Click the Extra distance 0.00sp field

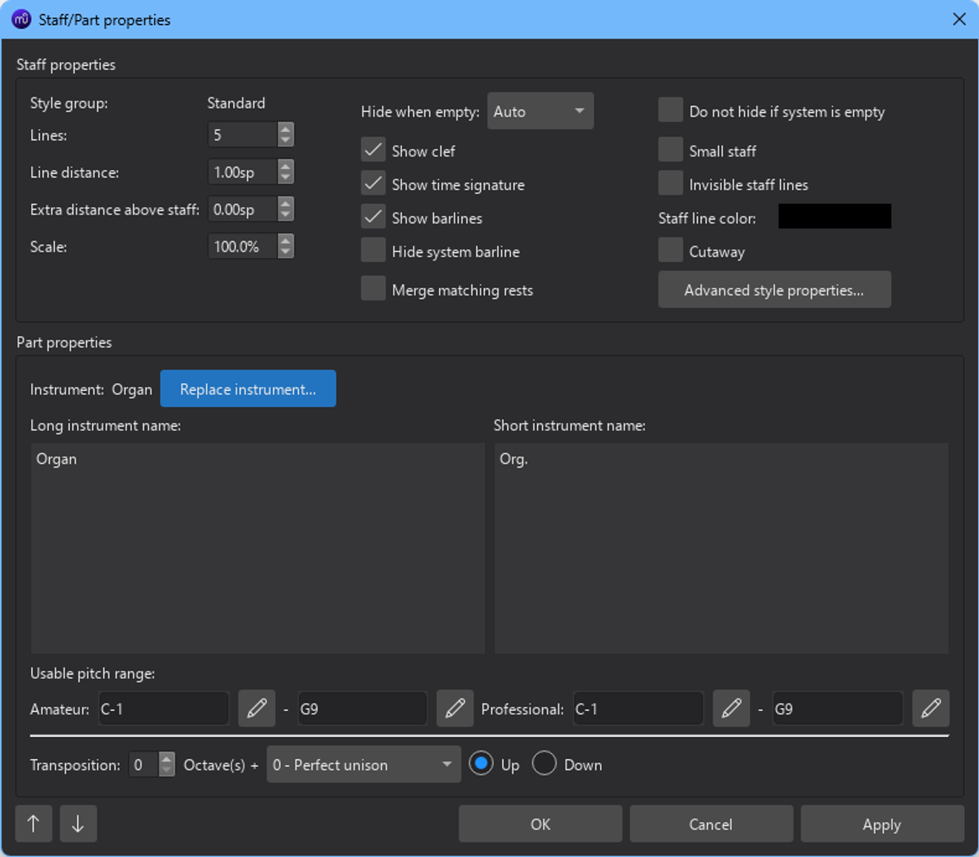[x=243, y=209]
